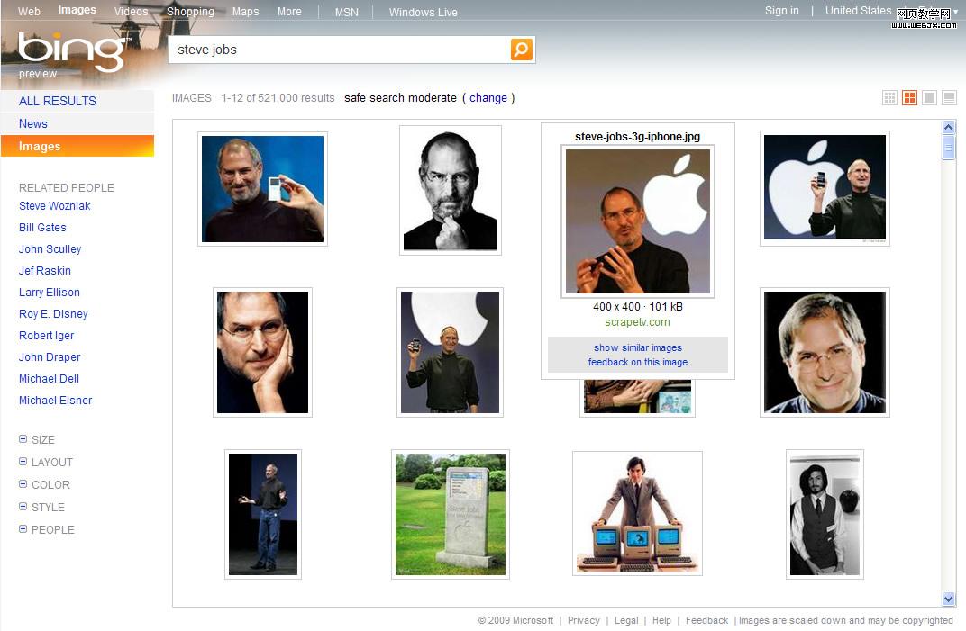Image resolution: width=966 pixels, height=631 pixels.
Task: Click the scrollbar up arrow
Action: [948, 128]
